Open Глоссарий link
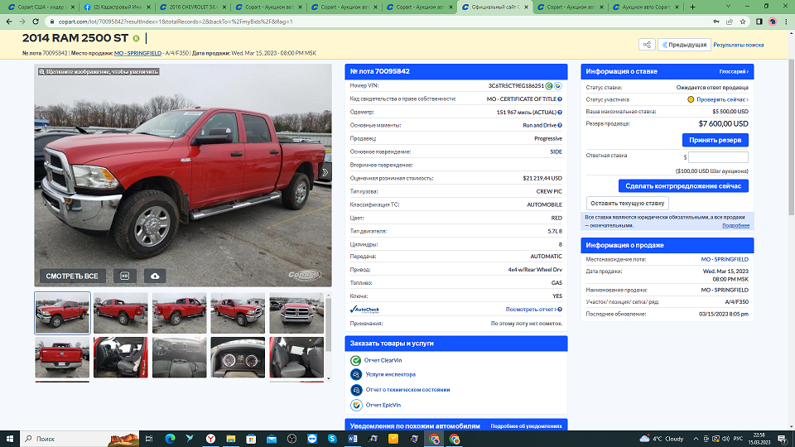795x447 pixels. click(733, 71)
